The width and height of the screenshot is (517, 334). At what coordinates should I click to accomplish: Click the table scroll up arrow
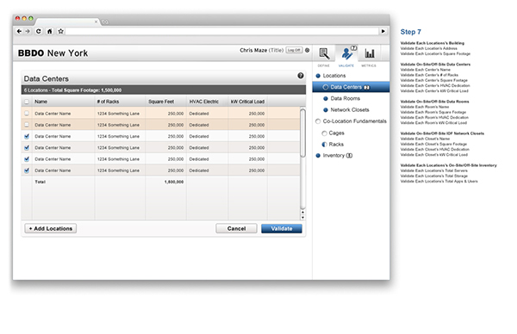click(302, 213)
